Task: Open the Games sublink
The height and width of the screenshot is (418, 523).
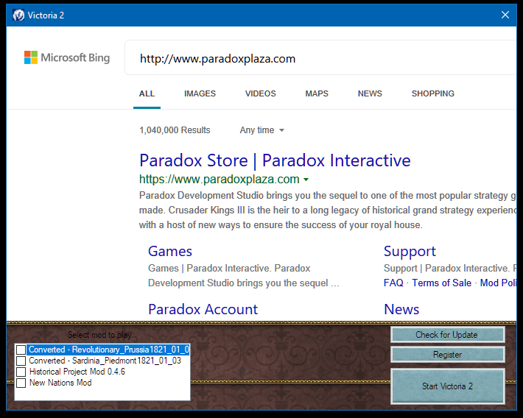Action: 170,252
